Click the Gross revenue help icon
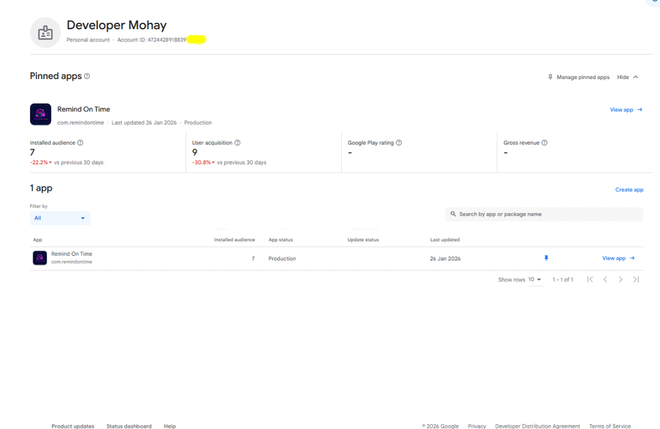Screen dimensions: 660x429 coord(544,142)
